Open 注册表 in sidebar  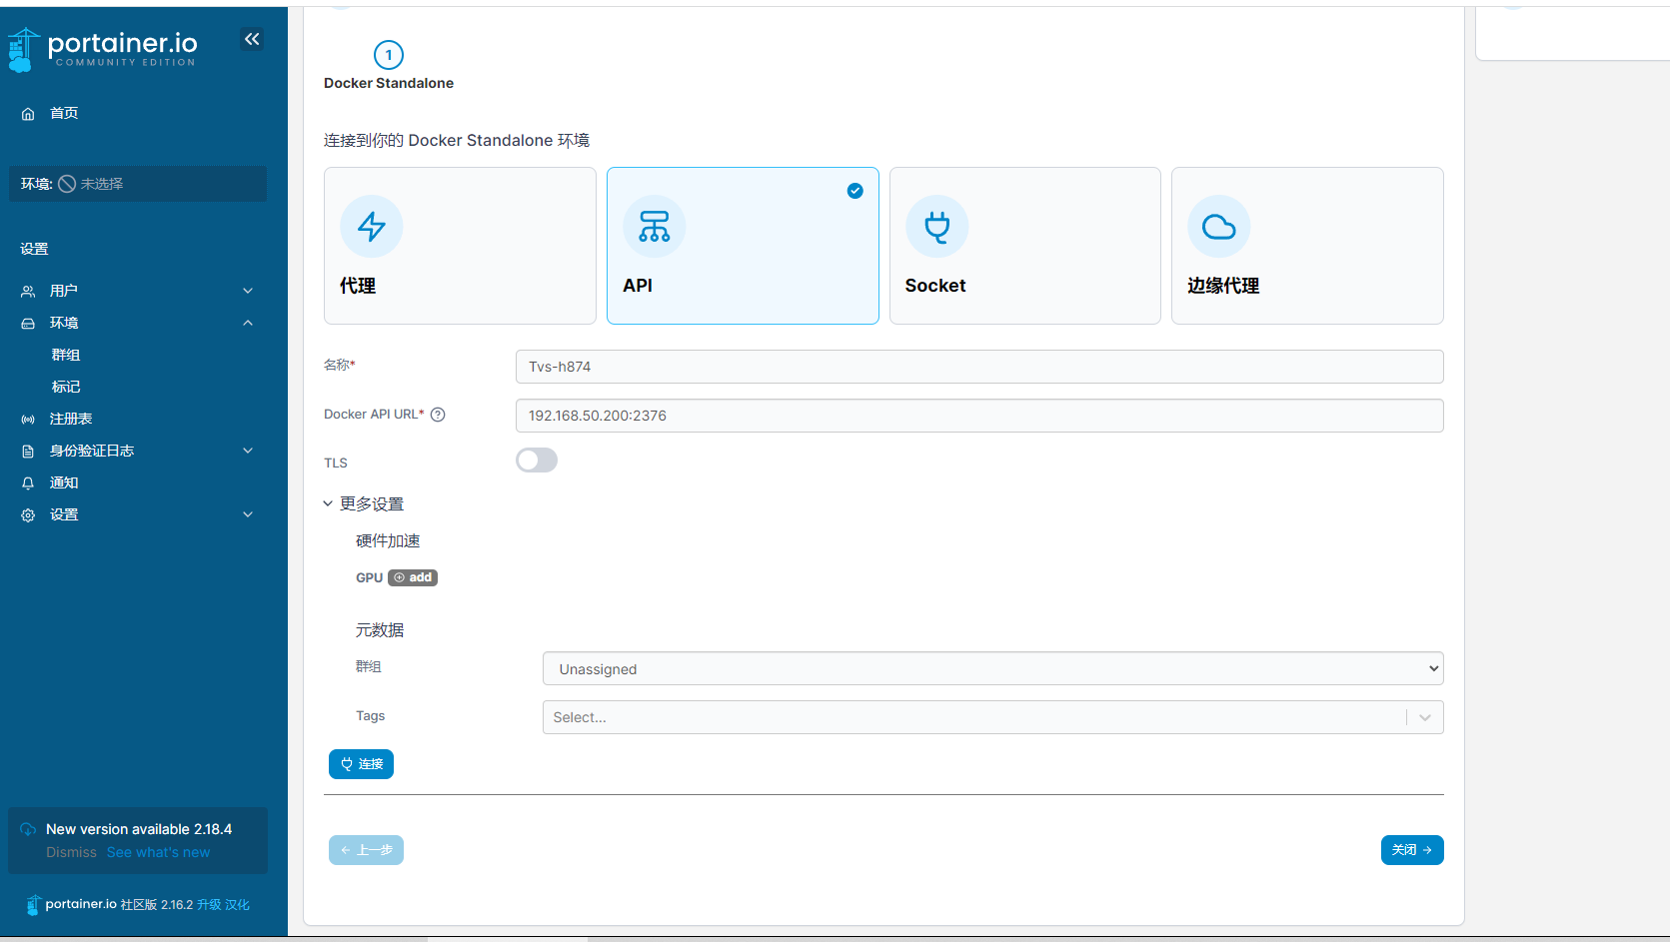coord(71,419)
